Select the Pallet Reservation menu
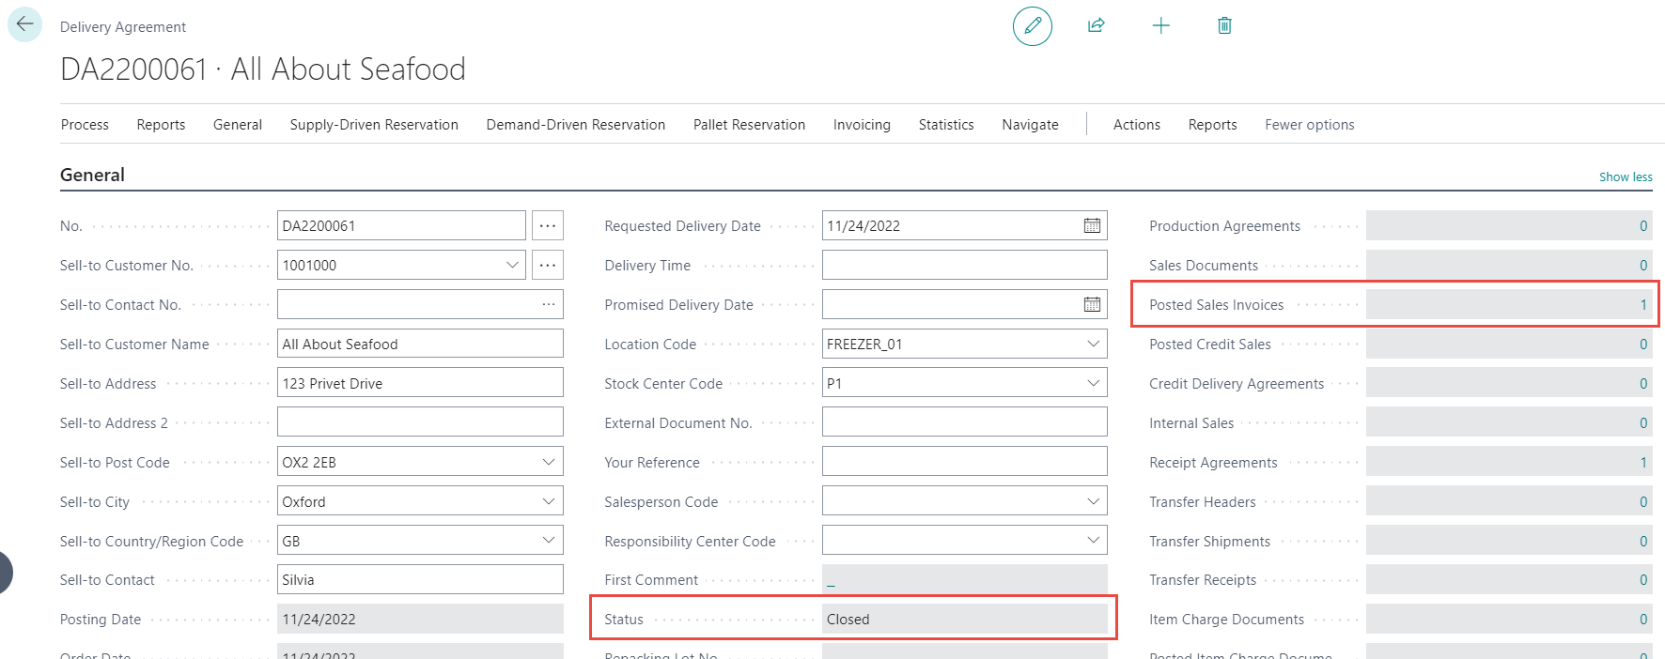Image resolution: width=1665 pixels, height=659 pixels. (x=749, y=125)
